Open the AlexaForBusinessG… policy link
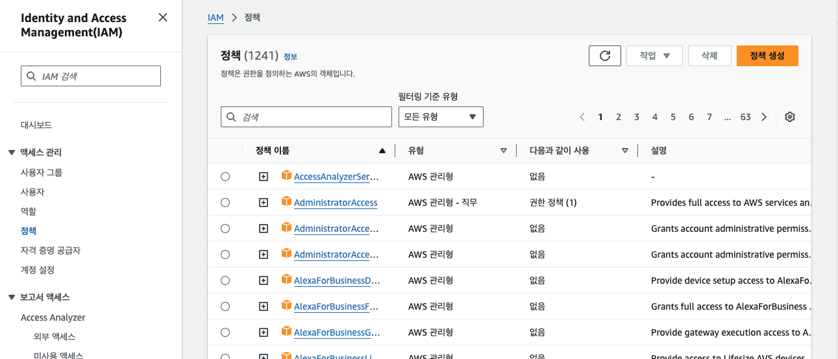The height and width of the screenshot is (359, 838). [x=337, y=332]
